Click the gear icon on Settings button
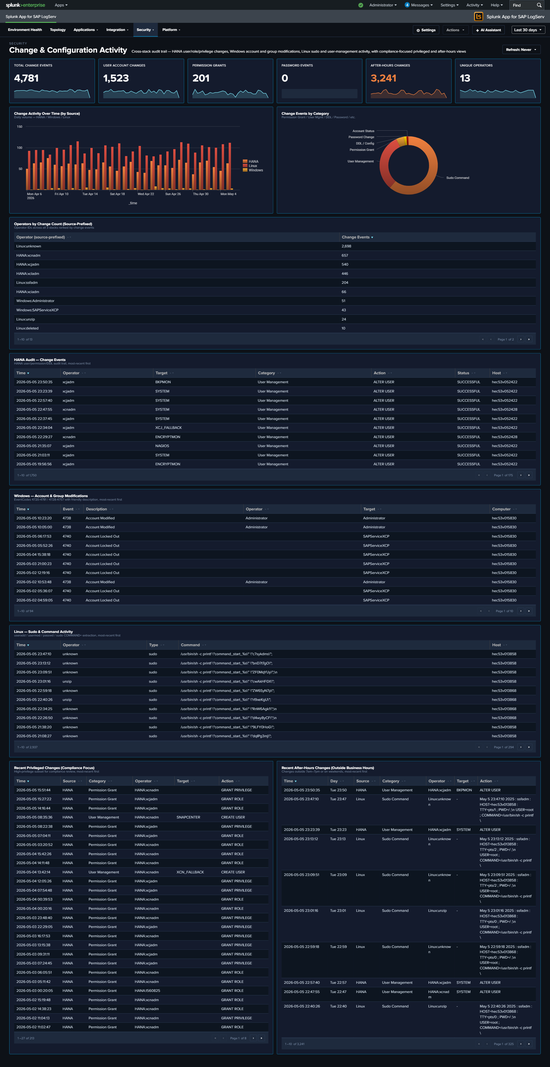This screenshot has width=550, height=1067. pos(418,30)
